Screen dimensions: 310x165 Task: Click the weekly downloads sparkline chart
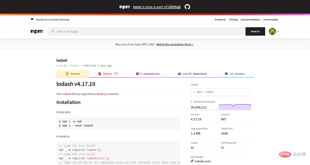coord(235,107)
